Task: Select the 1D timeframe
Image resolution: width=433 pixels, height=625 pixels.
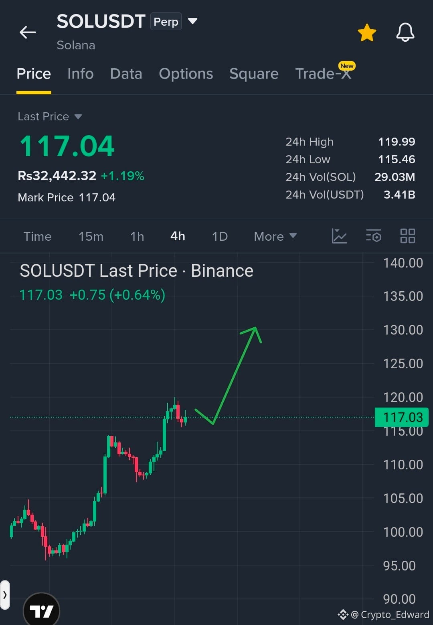Action: pyautogui.click(x=220, y=236)
